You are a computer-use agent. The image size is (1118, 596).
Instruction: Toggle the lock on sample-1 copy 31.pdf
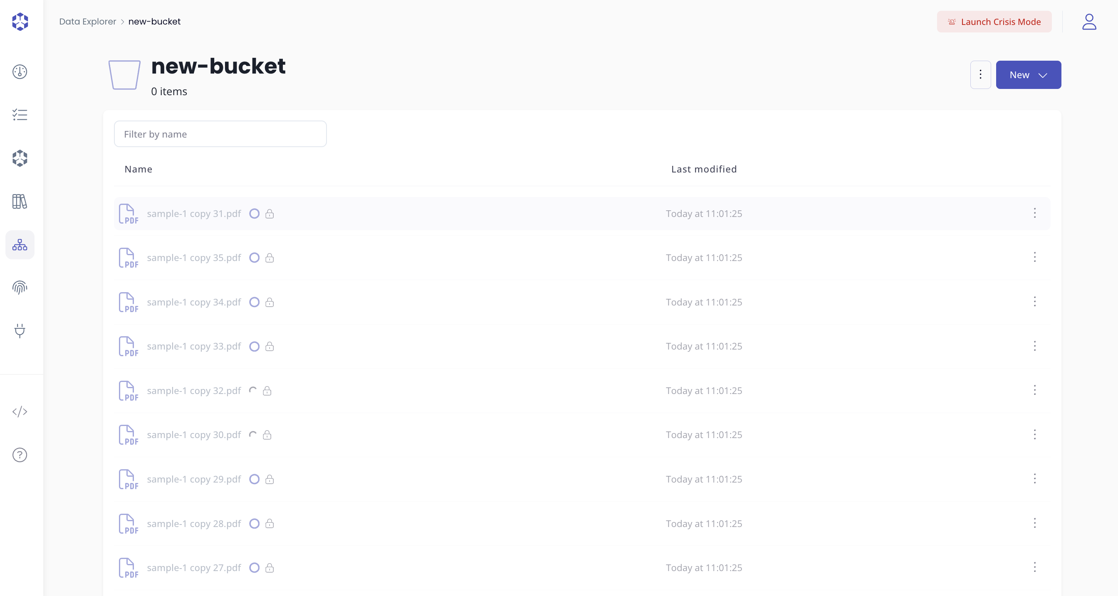[270, 214]
